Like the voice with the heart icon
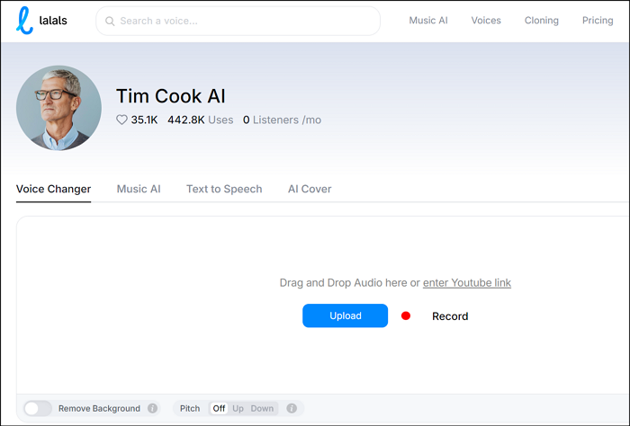630x426 pixels. click(x=121, y=120)
